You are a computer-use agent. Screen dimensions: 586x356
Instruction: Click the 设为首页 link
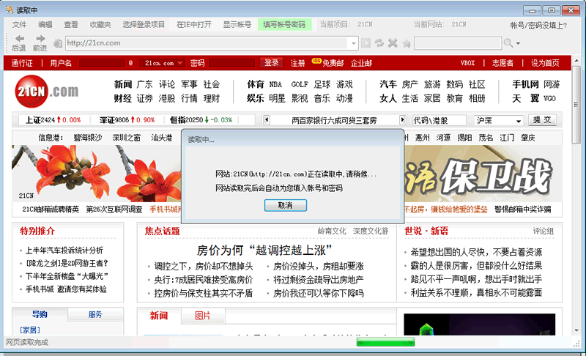click(545, 63)
